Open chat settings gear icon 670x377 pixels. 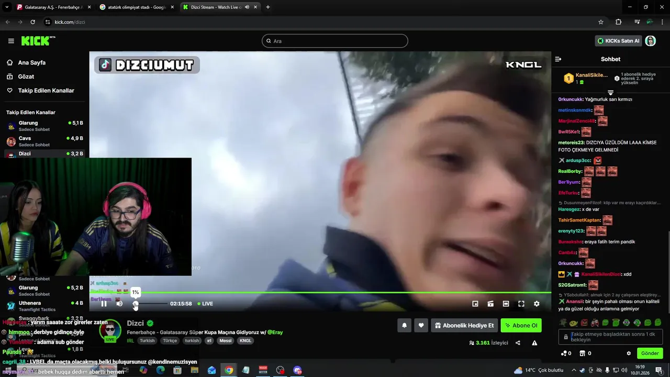(629, 353)
